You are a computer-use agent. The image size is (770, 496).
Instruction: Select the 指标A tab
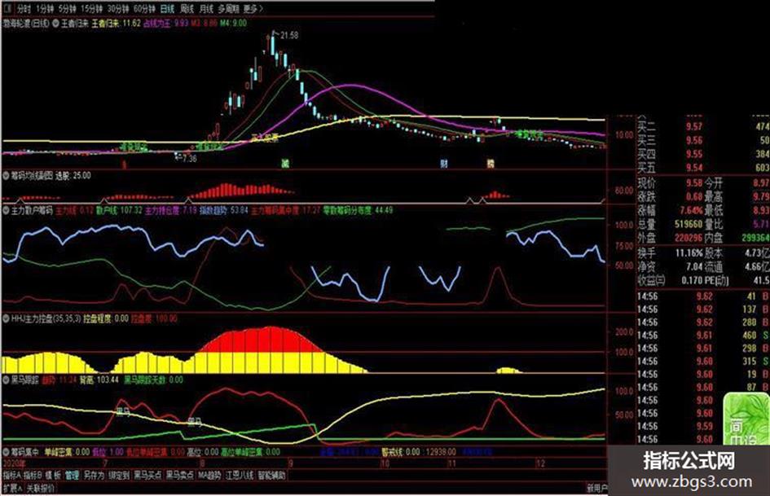[x=11, y=475]
